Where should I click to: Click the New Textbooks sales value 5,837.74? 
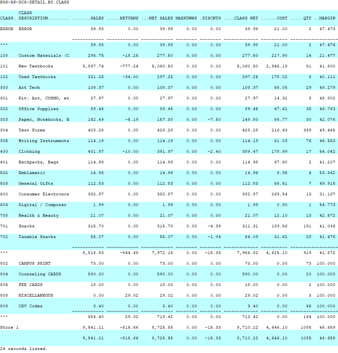pyautogui.click(x=93, y=66)
